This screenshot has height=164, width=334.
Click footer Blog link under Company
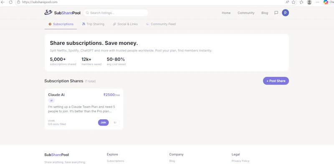[x=172, y=161]
